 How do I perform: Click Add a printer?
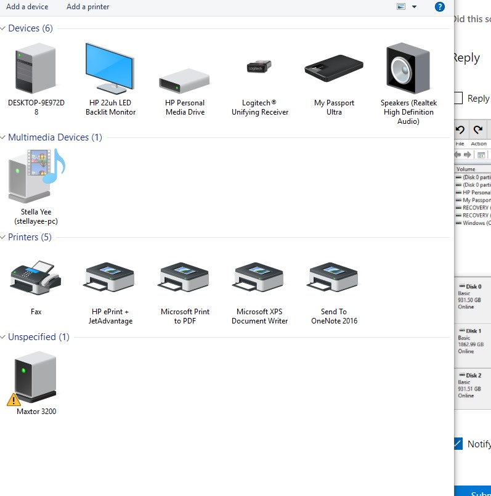click(x=87, y=7)
